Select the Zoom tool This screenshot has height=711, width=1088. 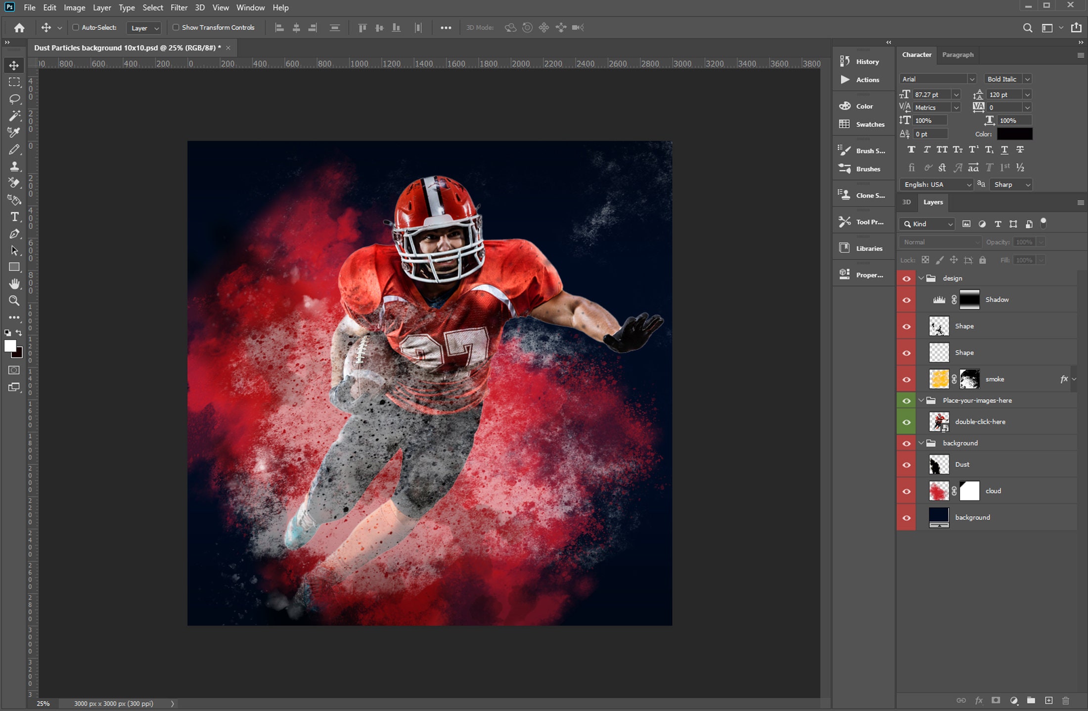[14, 301]
